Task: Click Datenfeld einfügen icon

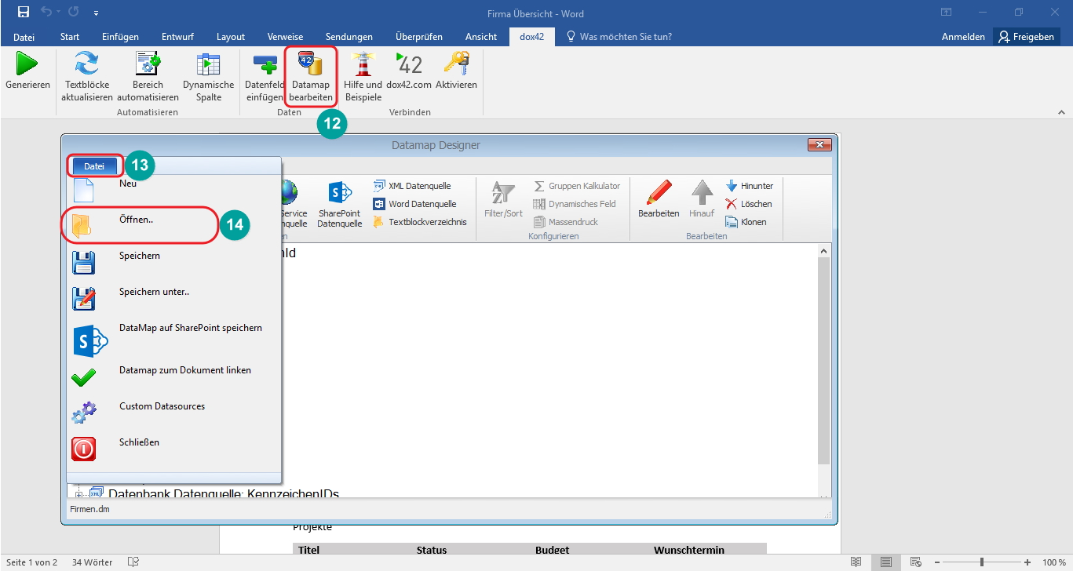Action: (265, 64)
